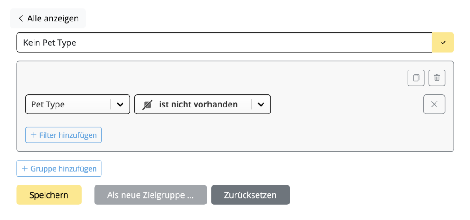Click the crossed-out square operator icon
470x220 pixels.
point(147,104)
